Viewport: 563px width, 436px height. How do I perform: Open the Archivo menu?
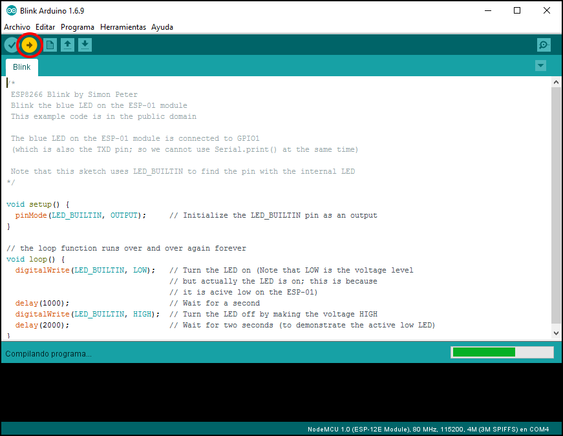[17, 27]
